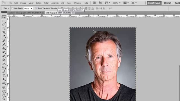Select the Path Selection tool
Screen dimensions: 180x101
point(4,79)
